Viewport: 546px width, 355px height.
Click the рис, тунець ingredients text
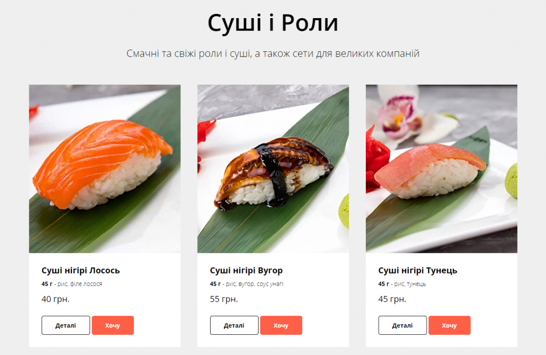(410, 284)
